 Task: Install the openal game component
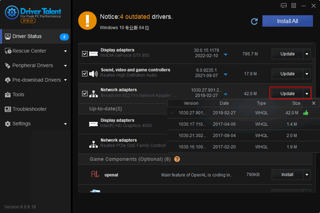pos(287,175)
